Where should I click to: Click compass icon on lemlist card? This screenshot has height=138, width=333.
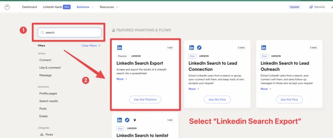click(x=127, y=120)
